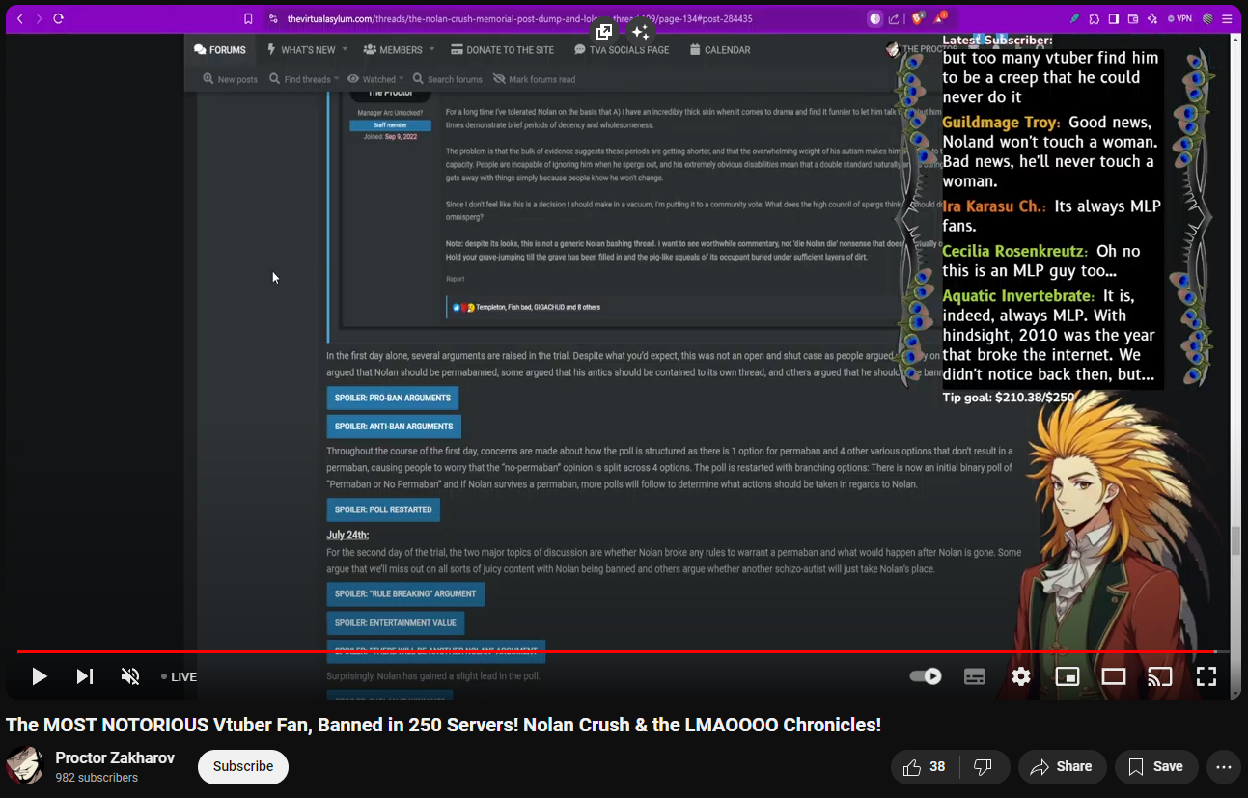Open Proctor Zakharov channel avatar

25,766
